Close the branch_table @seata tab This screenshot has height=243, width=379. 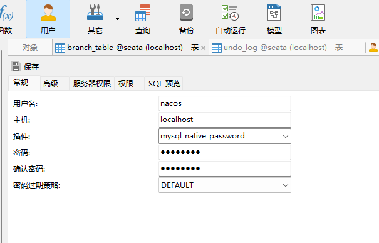(203, 48)
